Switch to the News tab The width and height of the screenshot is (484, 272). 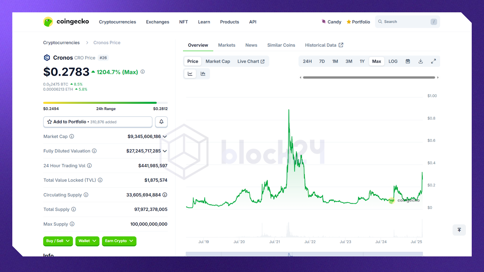251,45
